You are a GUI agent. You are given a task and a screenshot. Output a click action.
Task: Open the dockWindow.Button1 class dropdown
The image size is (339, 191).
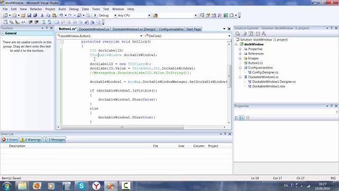point(141,36)
